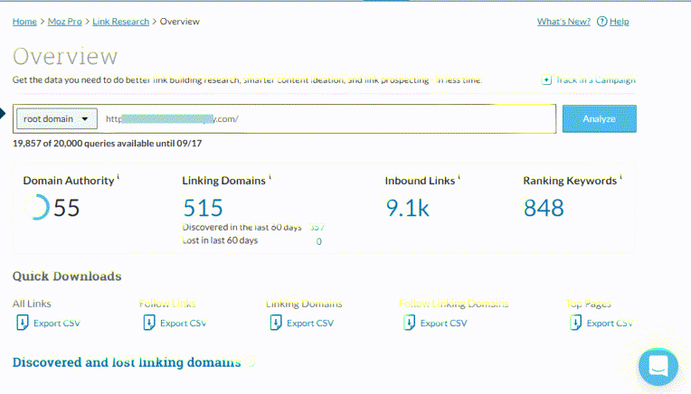Click the Inbound Links info icon
691x394 pixels.
(x=459, y=177)
